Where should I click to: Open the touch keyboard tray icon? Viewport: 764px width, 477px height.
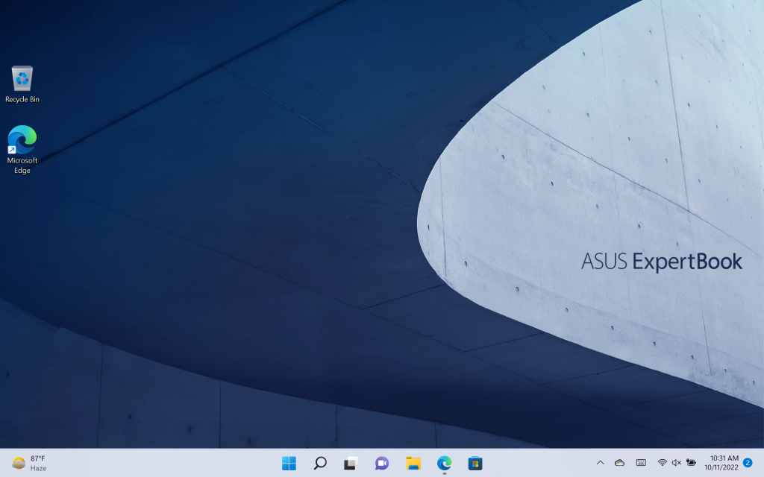(x=641, y=463)
